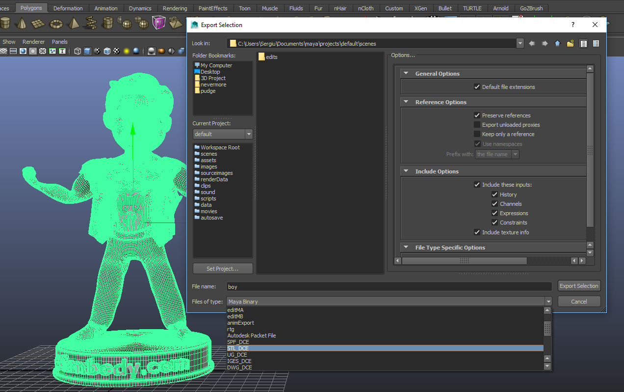This screenshot has height=392, width=624.
Task: Click the yellow light icon in viewport toolbar
Action: pos(126,51)
